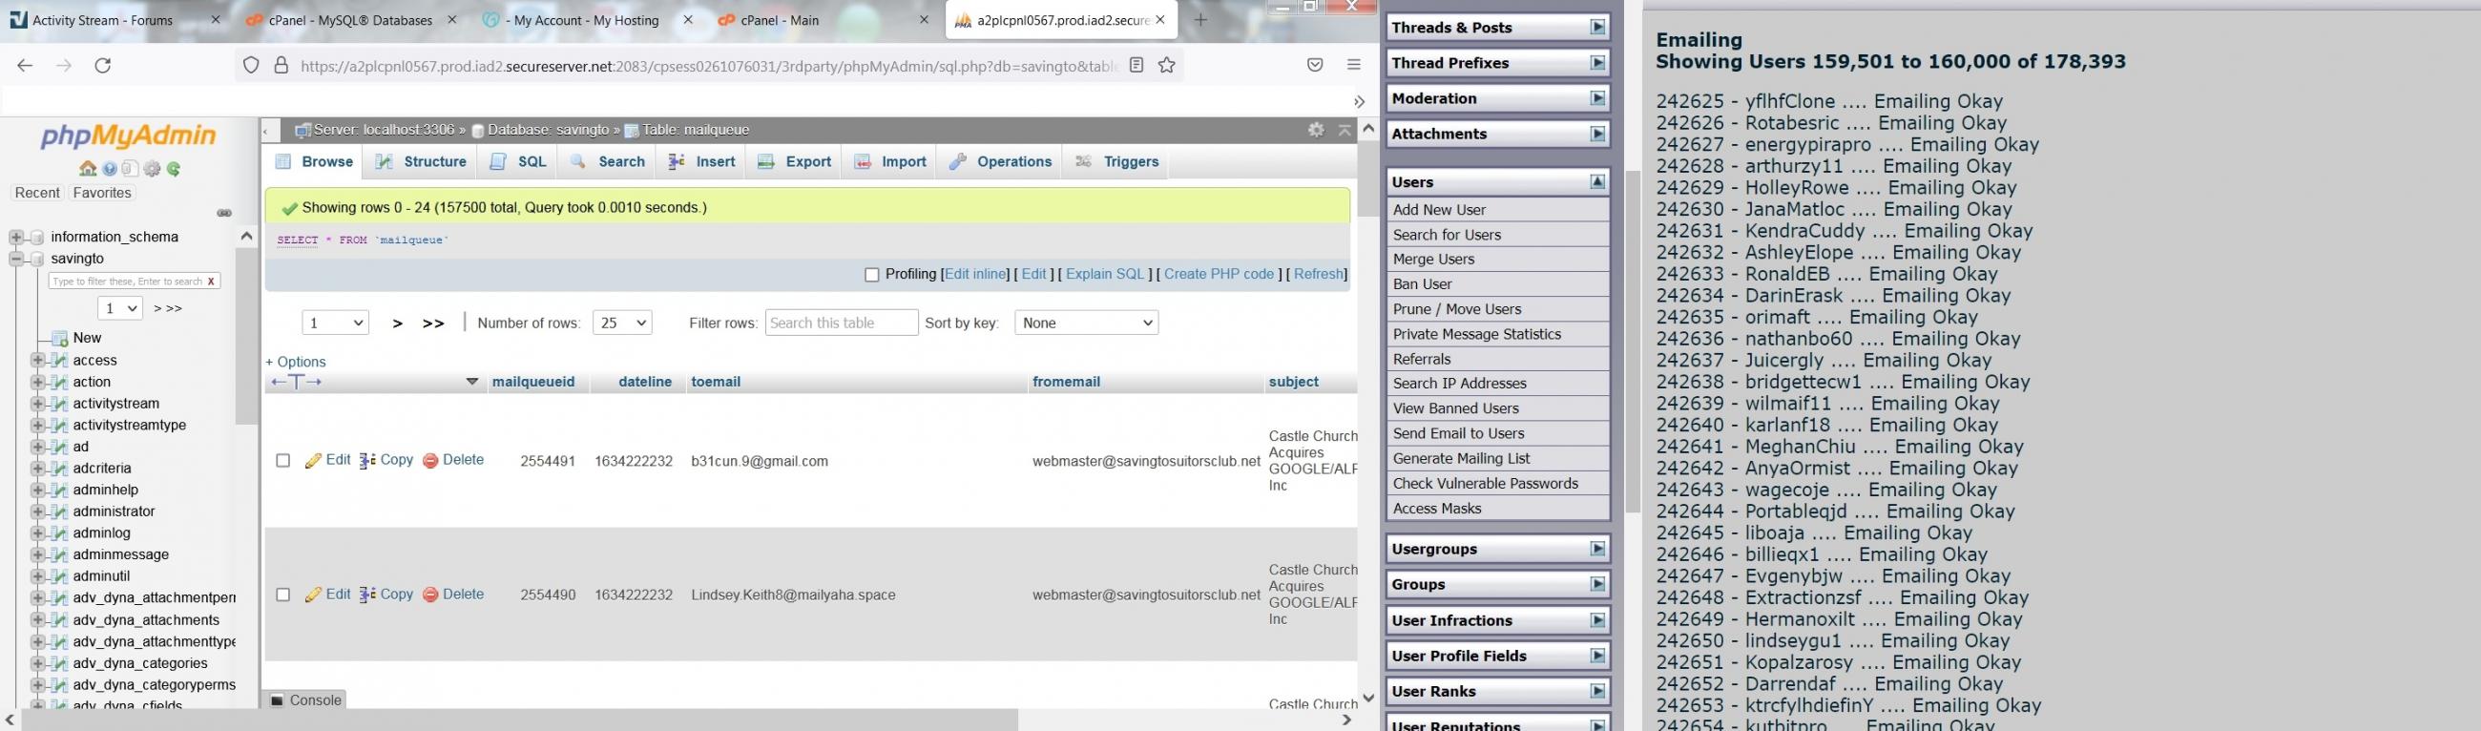Click the pencil Edit icon for b31cun.9@gmail.com row
The image size is (2481, 731).
(313, 460)
